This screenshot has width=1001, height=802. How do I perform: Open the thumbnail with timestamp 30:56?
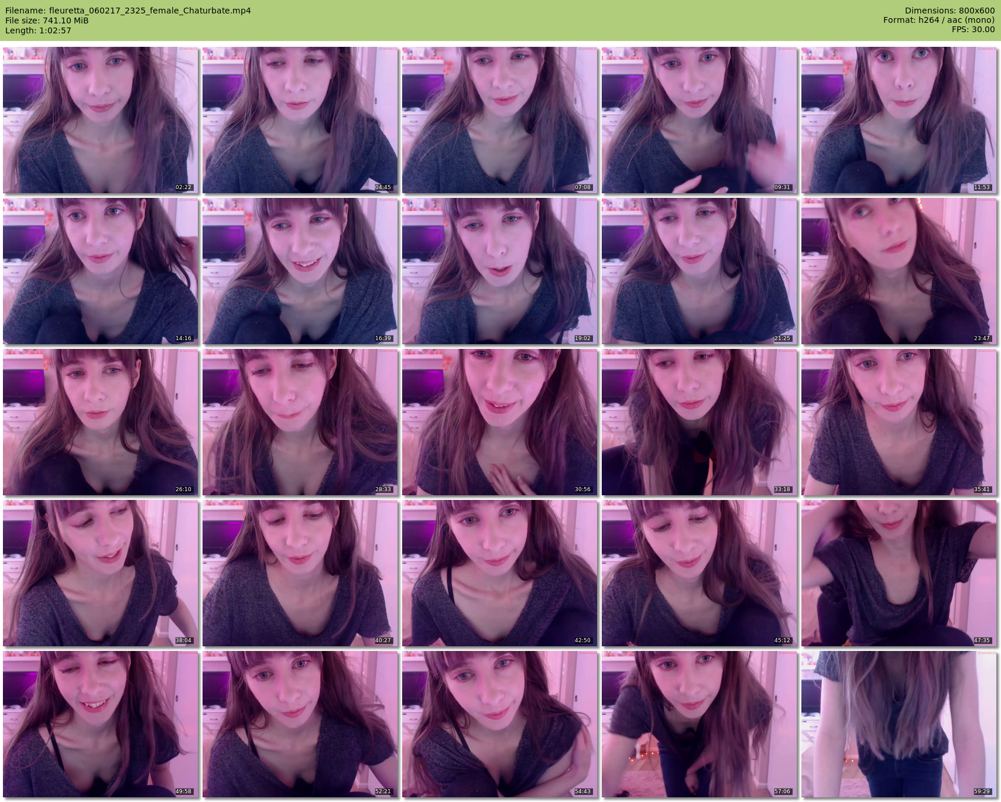tap(499, 422)
